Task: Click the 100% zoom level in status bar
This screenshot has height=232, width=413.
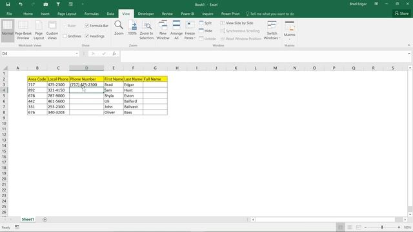Action: coord(407,227)
